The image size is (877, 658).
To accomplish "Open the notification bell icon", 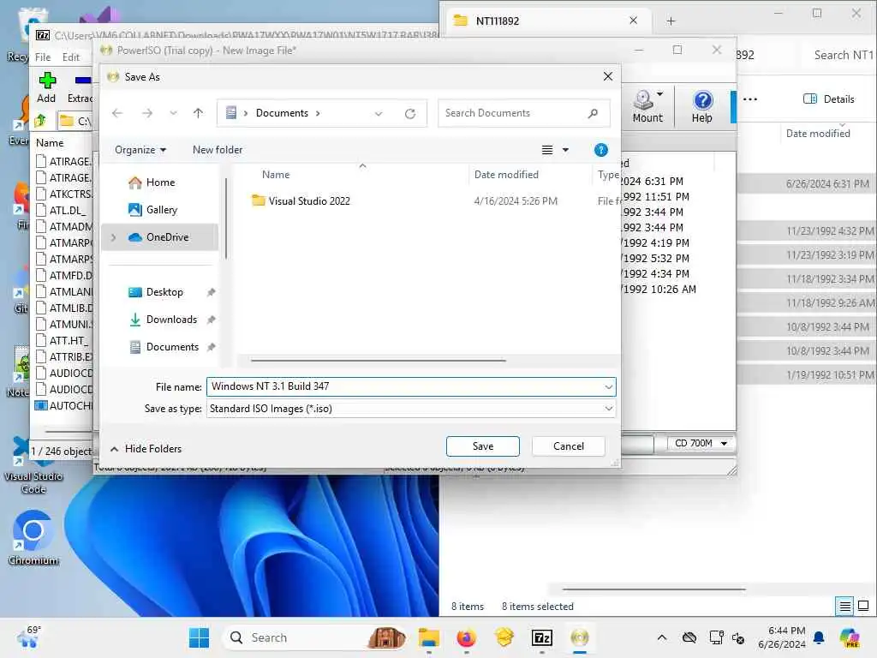I will point(819,637).
